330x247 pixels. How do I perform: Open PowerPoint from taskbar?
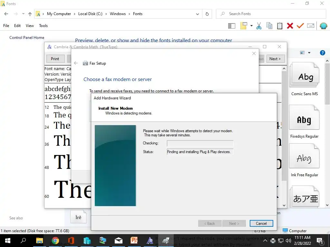click(x=134, y=241)
